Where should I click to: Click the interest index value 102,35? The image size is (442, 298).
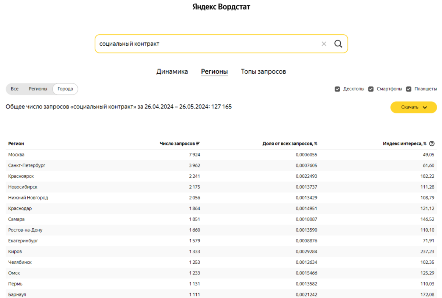pyautogui.click(x=428, y=262)
